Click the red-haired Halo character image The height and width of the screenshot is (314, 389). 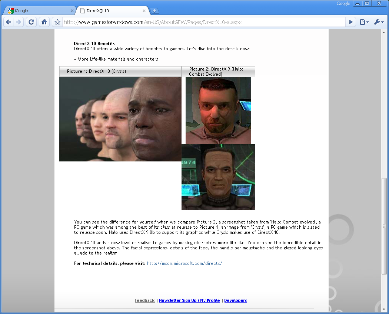218,110
